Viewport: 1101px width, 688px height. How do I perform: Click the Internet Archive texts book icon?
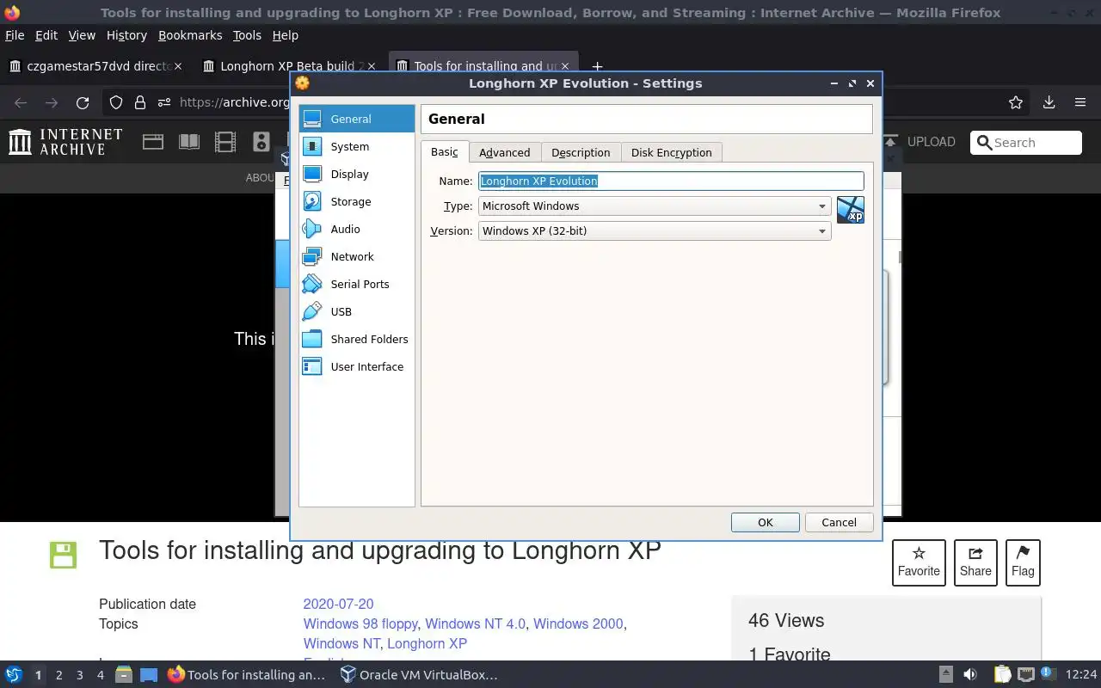[189, 142]
